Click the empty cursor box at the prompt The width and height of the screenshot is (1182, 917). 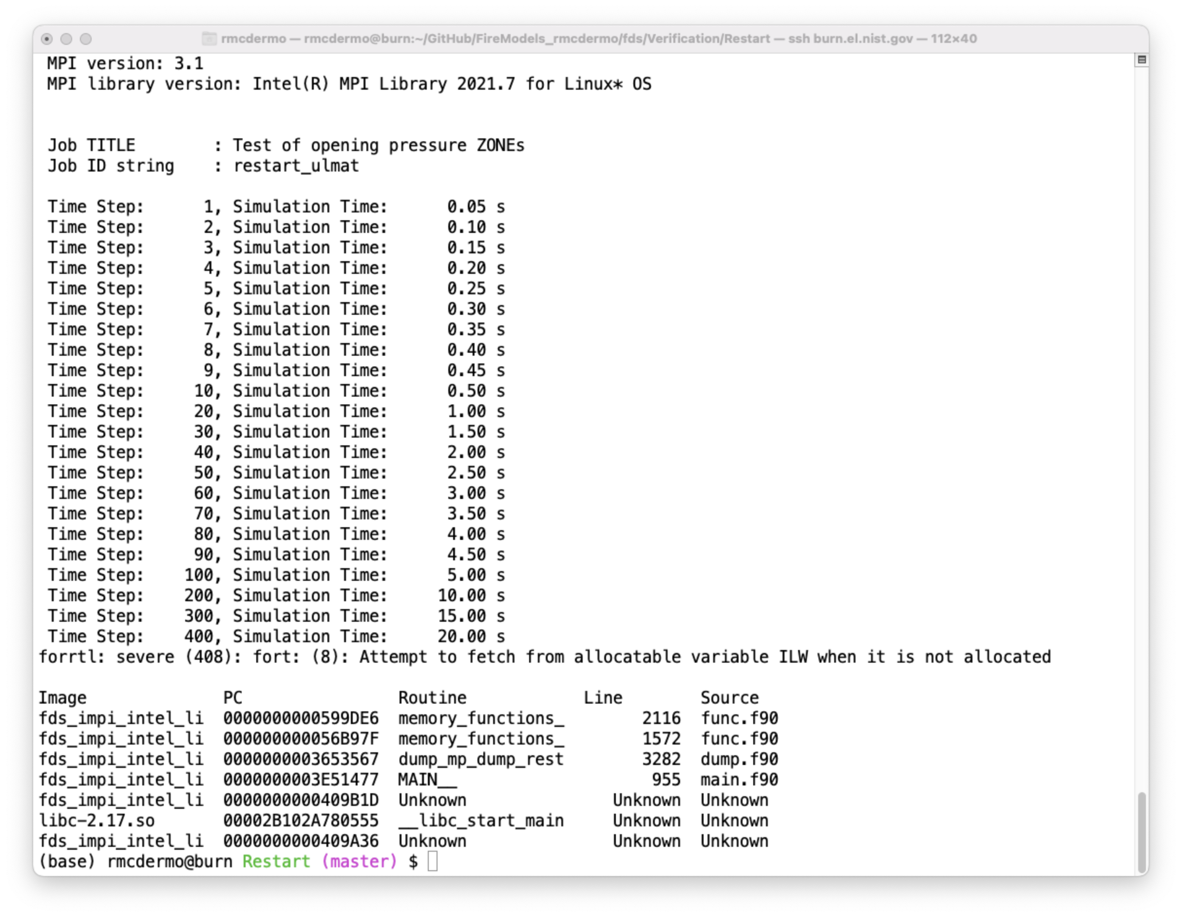[x=433, y=861]
